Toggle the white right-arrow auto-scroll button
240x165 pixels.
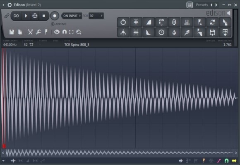coord(180,161)
